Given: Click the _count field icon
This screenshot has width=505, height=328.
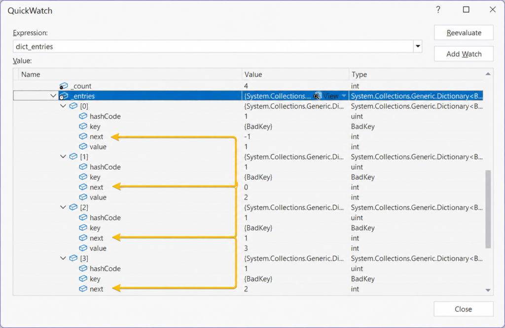Looking at the screenshot, I should pos(64,86).
